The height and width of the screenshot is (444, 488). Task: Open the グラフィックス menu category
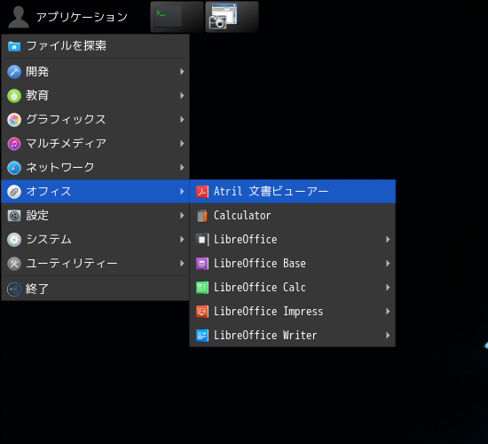(95, 120)
